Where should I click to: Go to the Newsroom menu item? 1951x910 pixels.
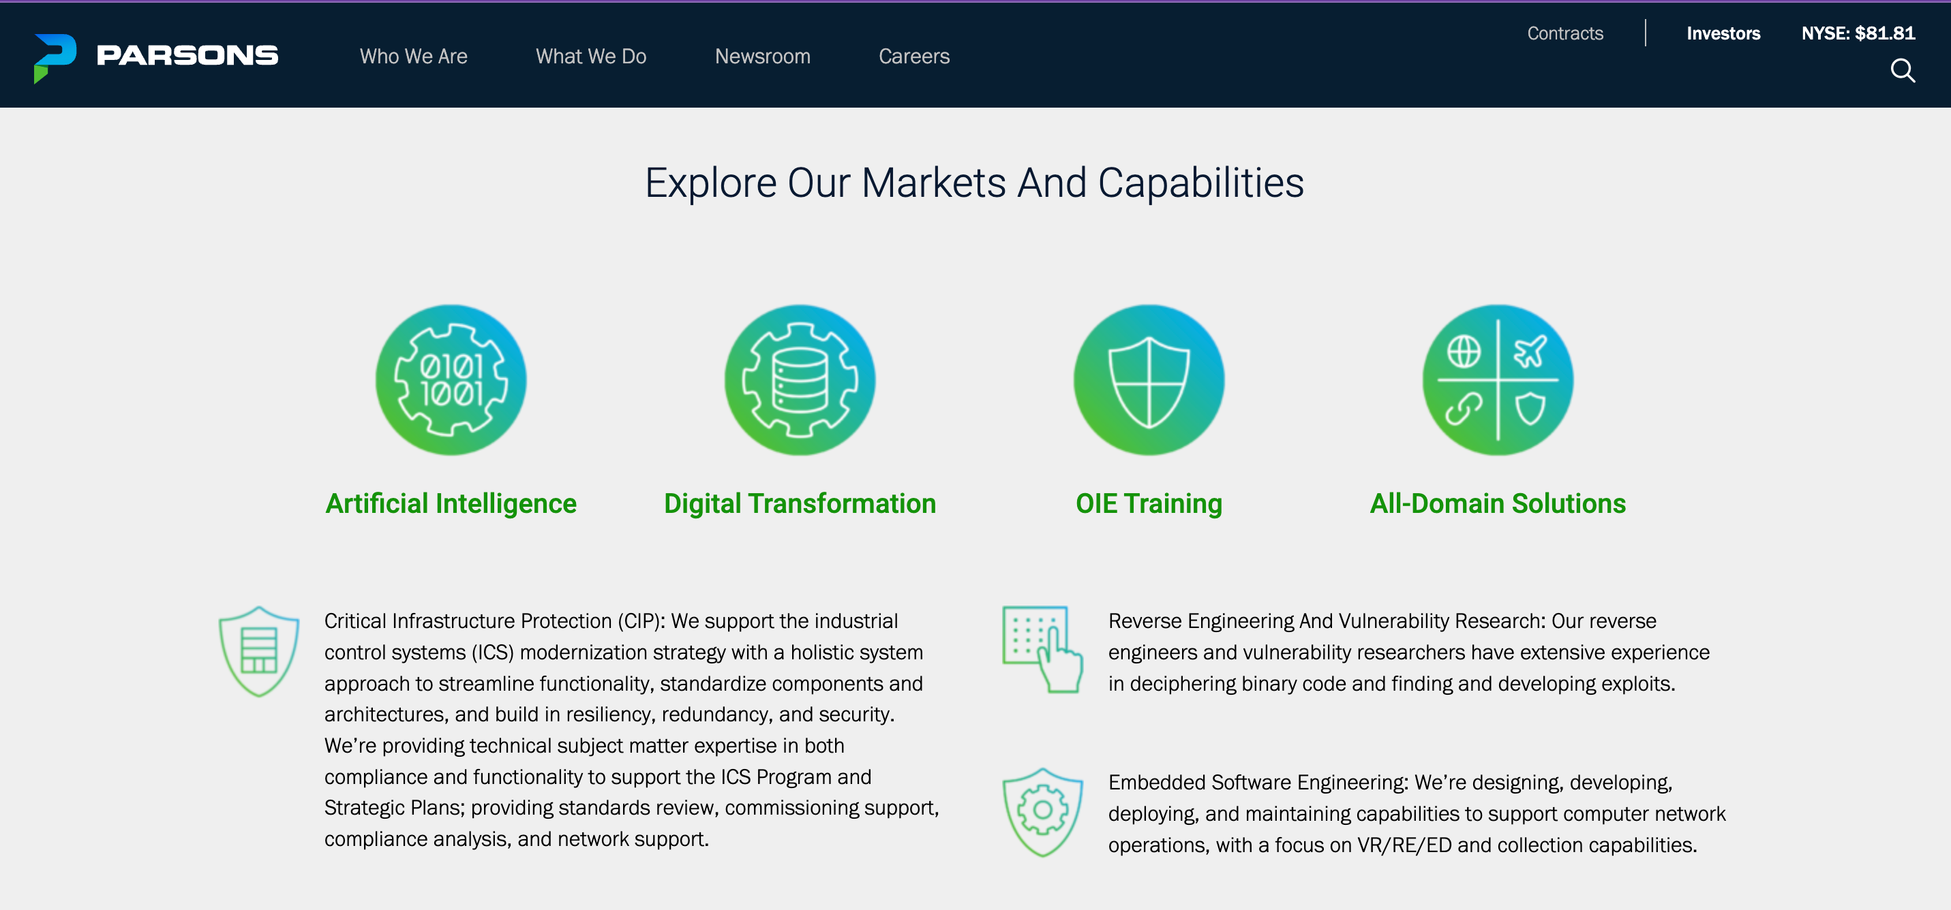pyautogui.click(x=762, y=56)
